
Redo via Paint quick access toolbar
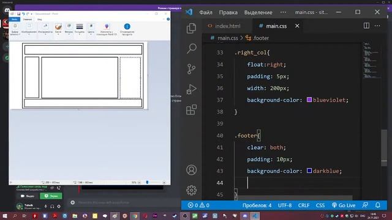click(28, 13)
